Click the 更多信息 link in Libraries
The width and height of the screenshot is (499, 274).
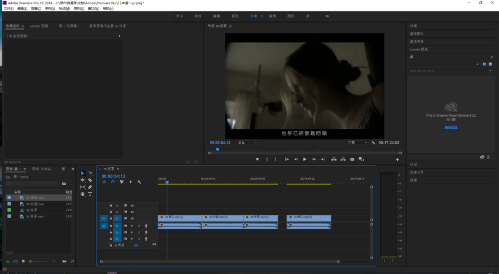[x=451, y=127]
